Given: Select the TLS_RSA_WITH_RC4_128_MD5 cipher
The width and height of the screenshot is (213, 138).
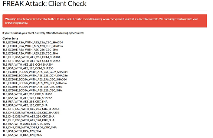Looking at the screenshot, I should [x=22, y=135].
